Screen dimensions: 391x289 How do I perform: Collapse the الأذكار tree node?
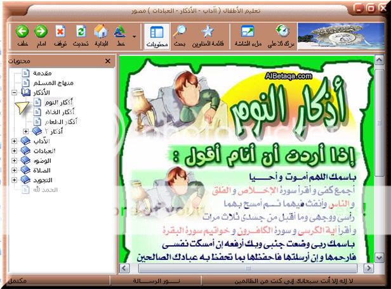[14, 93]
